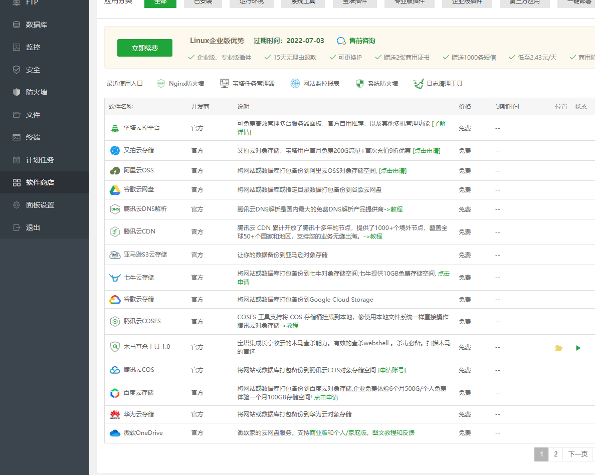Click 下一页 next page button
Viewport: 595px width, 475px height.
[x=577, y=454]
